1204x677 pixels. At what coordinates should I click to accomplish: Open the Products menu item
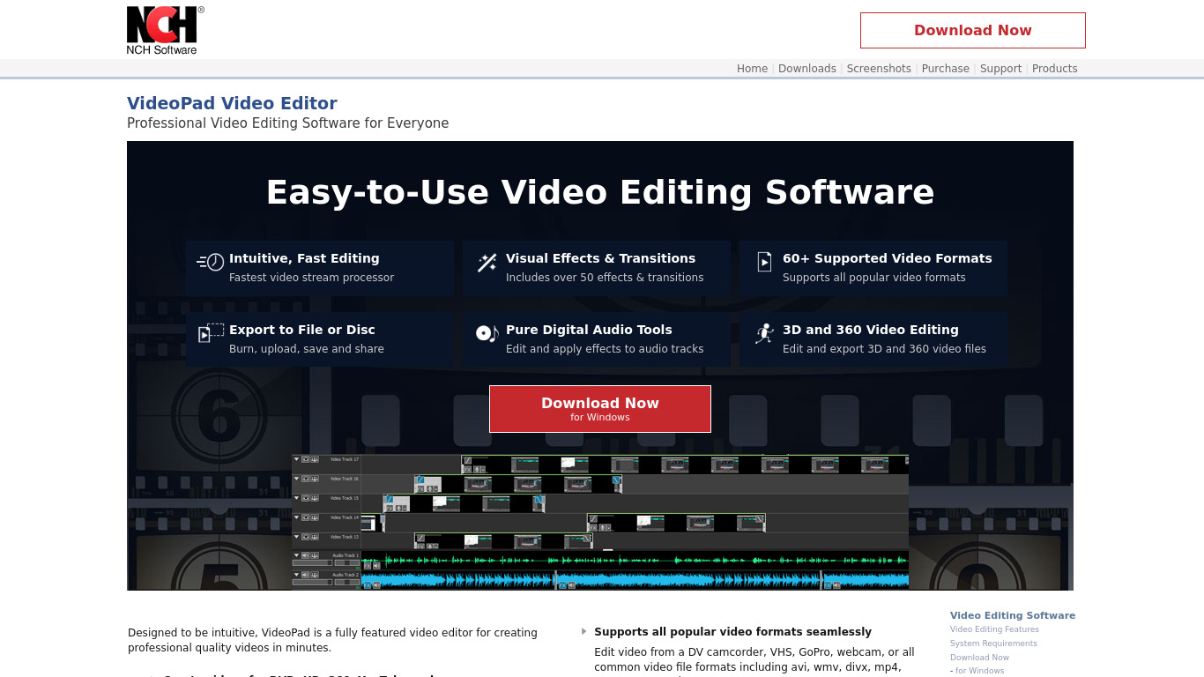pos(1054,69)
